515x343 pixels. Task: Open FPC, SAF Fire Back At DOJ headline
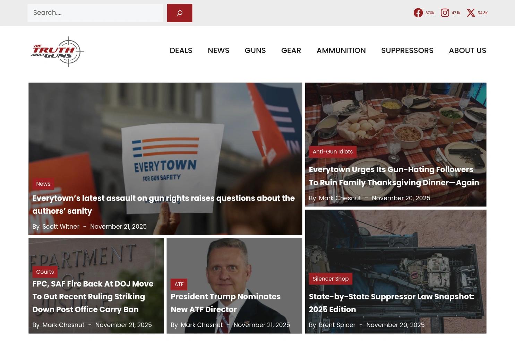tap(93, 297)
